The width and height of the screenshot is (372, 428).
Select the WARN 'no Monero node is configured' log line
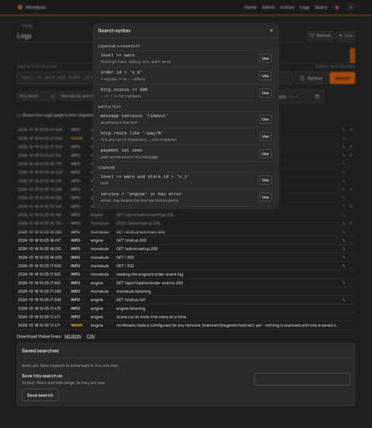[185, 325]
